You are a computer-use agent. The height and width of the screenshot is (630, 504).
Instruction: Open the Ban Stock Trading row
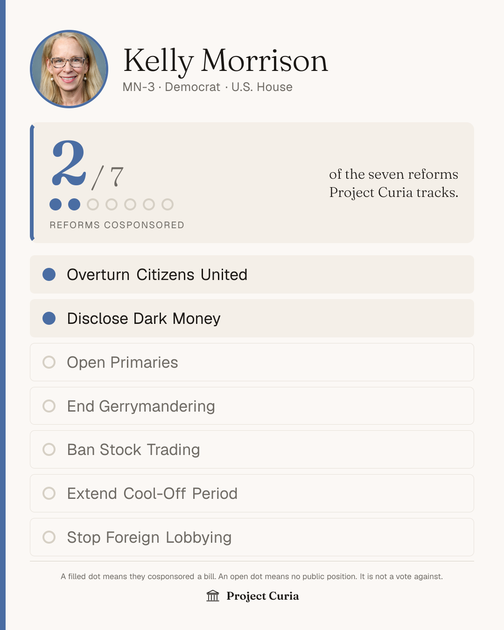(252, 449)
